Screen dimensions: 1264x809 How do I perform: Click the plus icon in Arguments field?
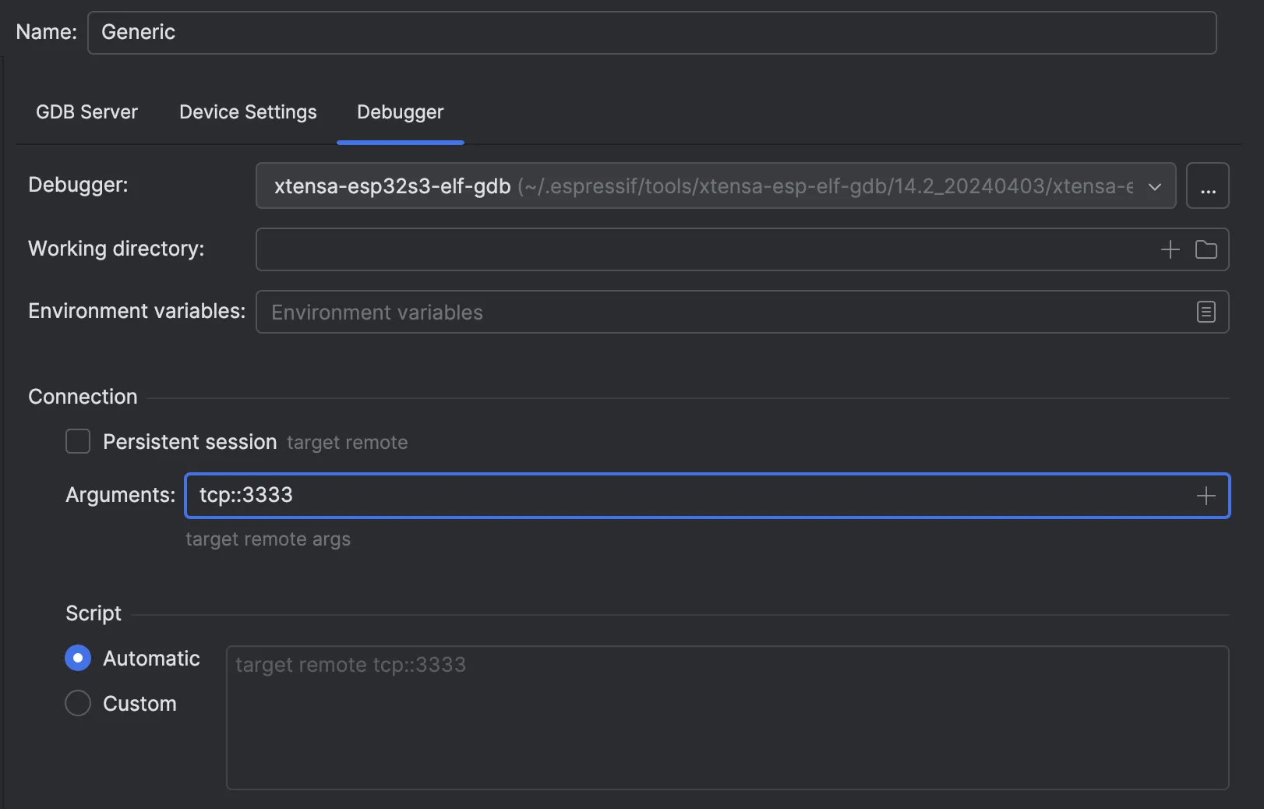pyautogui.click(x=1206, y=496)
